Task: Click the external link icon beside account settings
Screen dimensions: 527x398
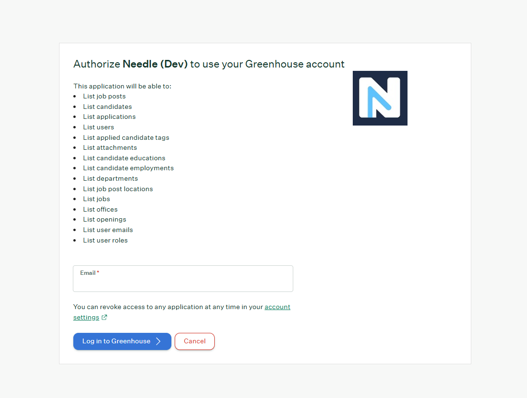Action: 105,318
